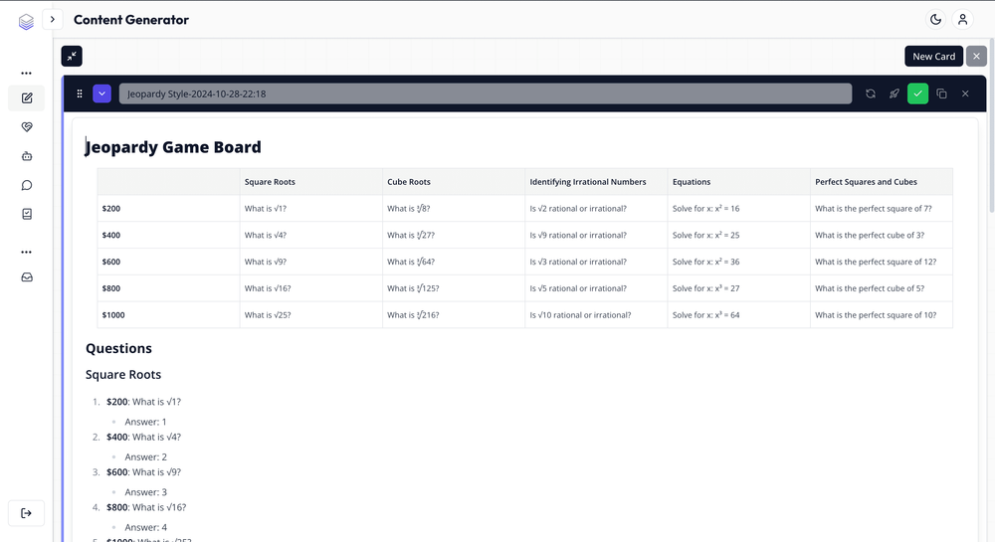Expand the upper three-dot sidebar section
The height and width of the screenshot is (542, 995).
tap(27, 73)
